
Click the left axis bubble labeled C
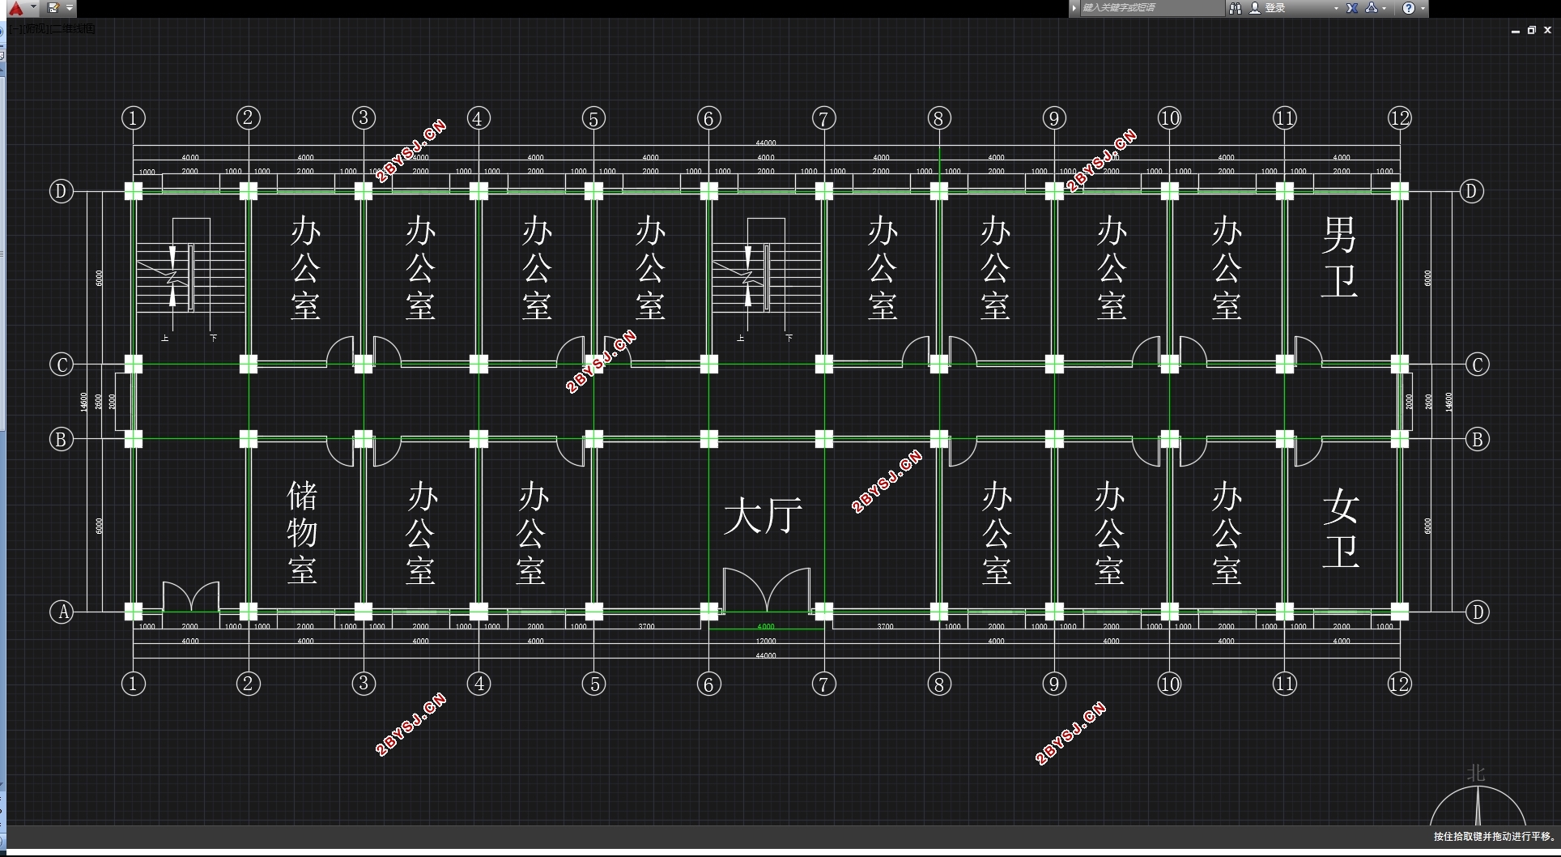point(62,365)
